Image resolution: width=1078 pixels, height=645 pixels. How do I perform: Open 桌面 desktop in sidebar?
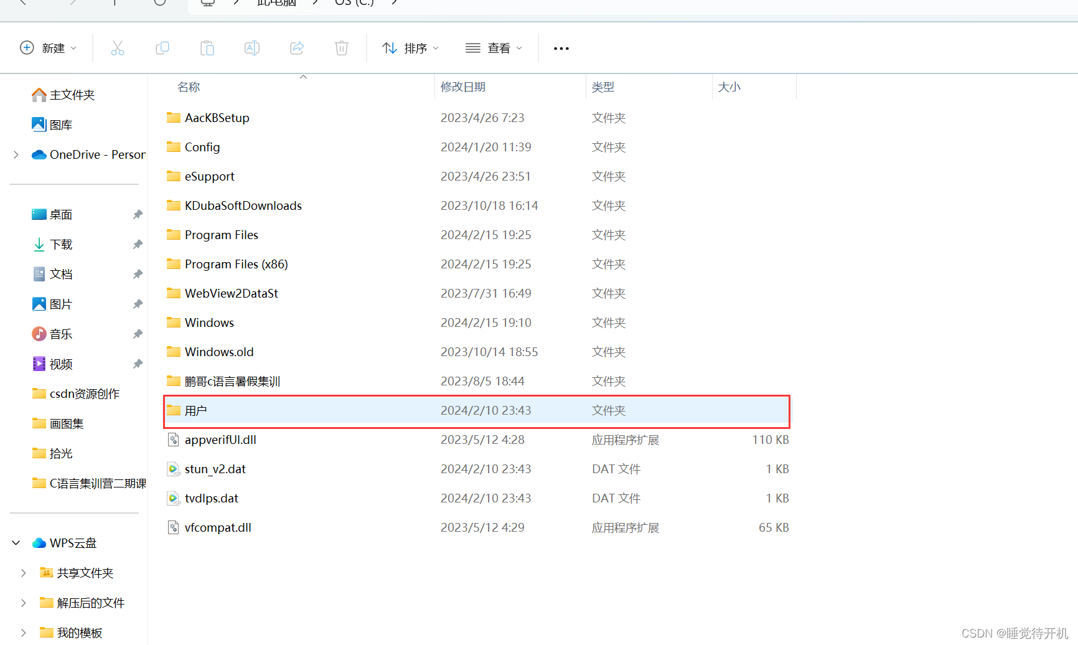52,214
